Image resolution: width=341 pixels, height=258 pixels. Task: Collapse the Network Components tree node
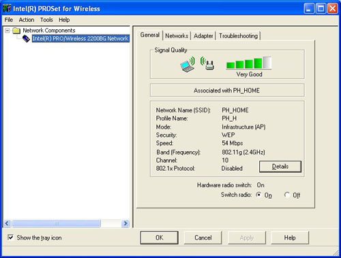click(x=8, y=31)
